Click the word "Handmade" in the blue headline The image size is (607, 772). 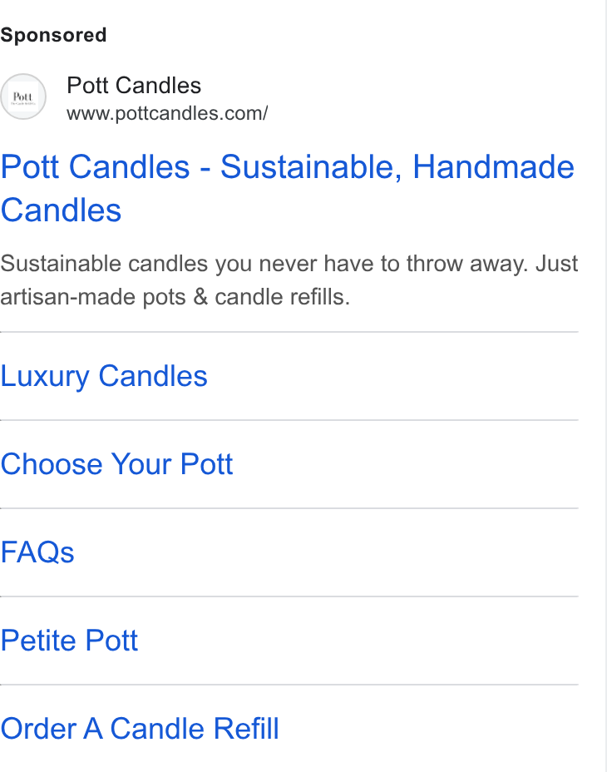tap(493, 166)
